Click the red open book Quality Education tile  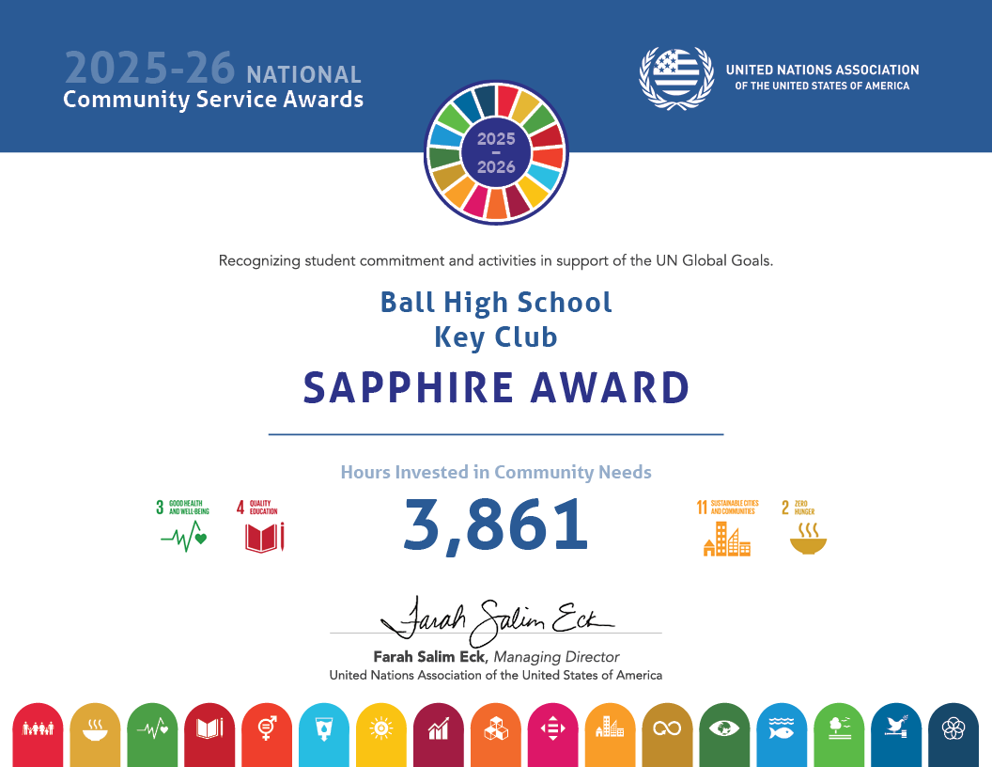[x=209, y=735]
